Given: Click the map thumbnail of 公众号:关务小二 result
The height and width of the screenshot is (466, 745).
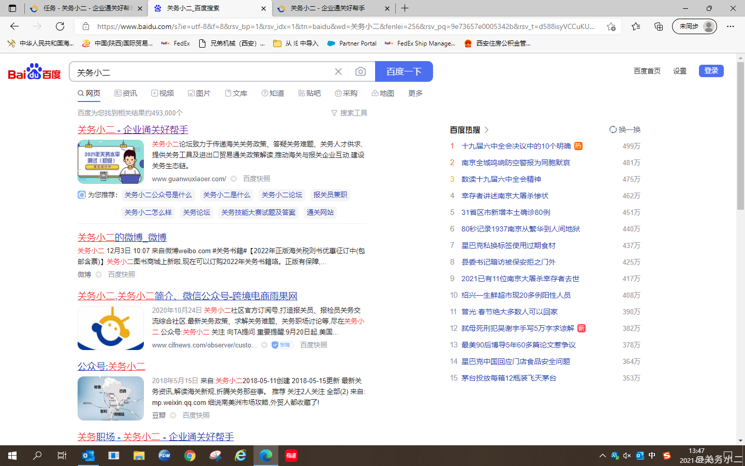Looking at the screenshot, I should pyautogui.click(x=111, y=398).
